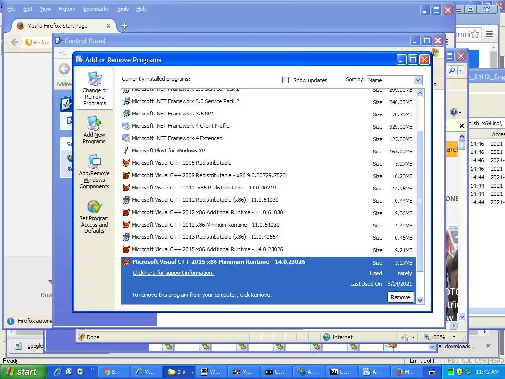Open Add/Remove Windows Components

click(x=94, y=171)
